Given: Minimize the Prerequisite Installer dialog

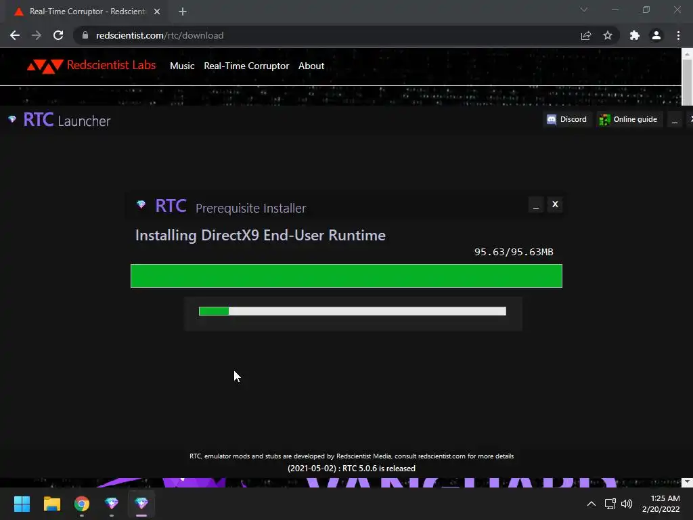Looking at the screenshot, I should [x=536, y=204].
